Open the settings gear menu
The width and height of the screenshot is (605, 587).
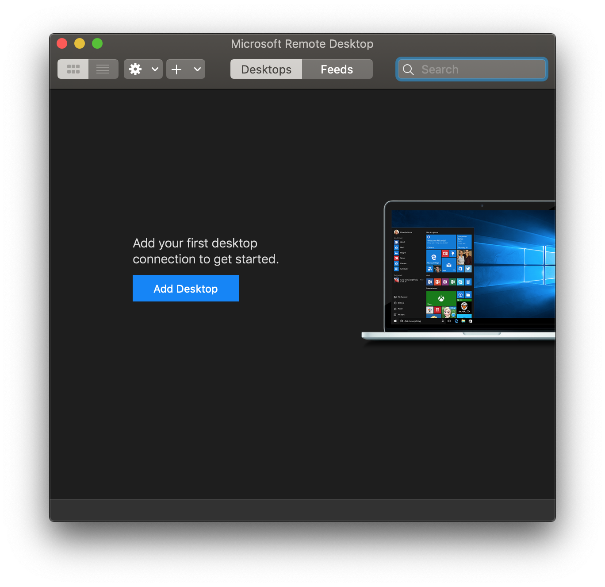pos(135,69)
